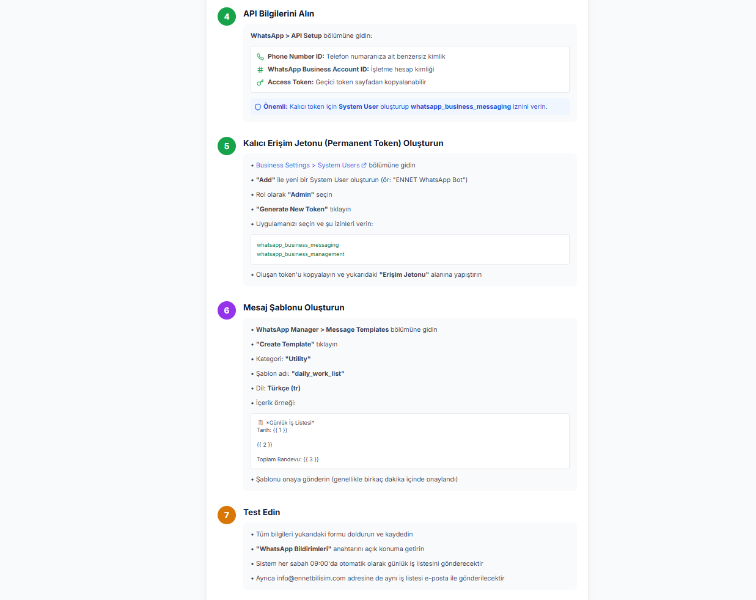The image size is (756, 600).
Task: Click the purple step 6 number badge
Action: (227, 310)
